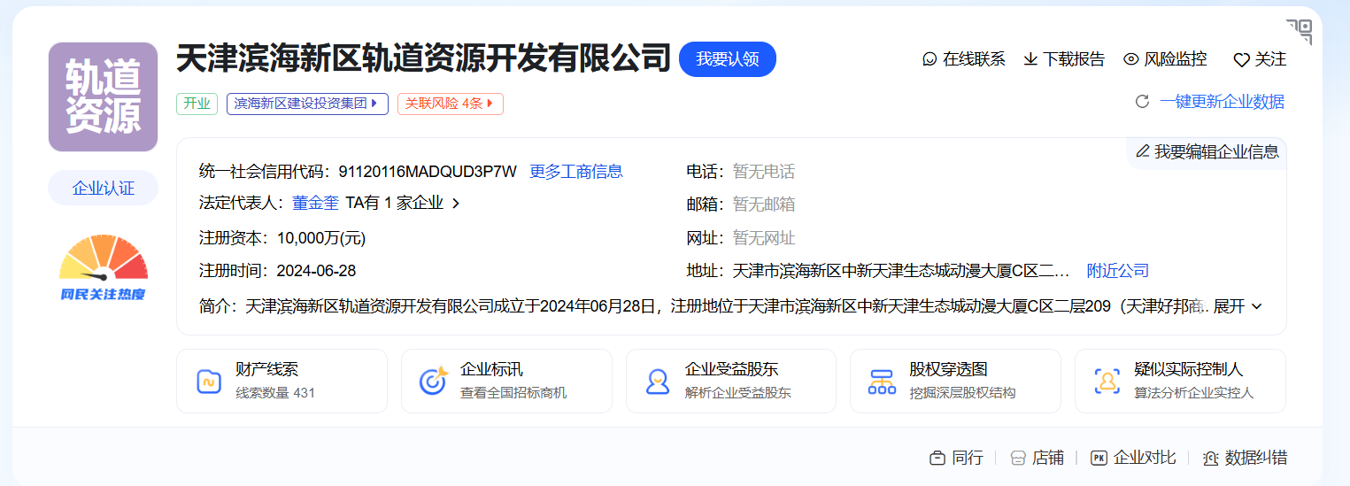Click the 企业对比 PK icon
Image resolution: width=1350 pixels, height=486 pixels.
[x=1099, y=458]
